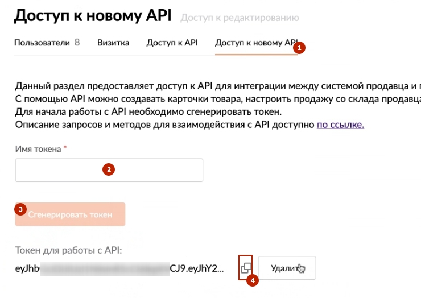Screen dimensions: 421x298
Task: Click the red number 4 marker badge
Action: click(253, 280)
